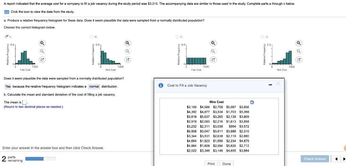The height and width of the screenshot is (166, 346).
Task: Open the Yes answer dropdown
Action: 8,87
